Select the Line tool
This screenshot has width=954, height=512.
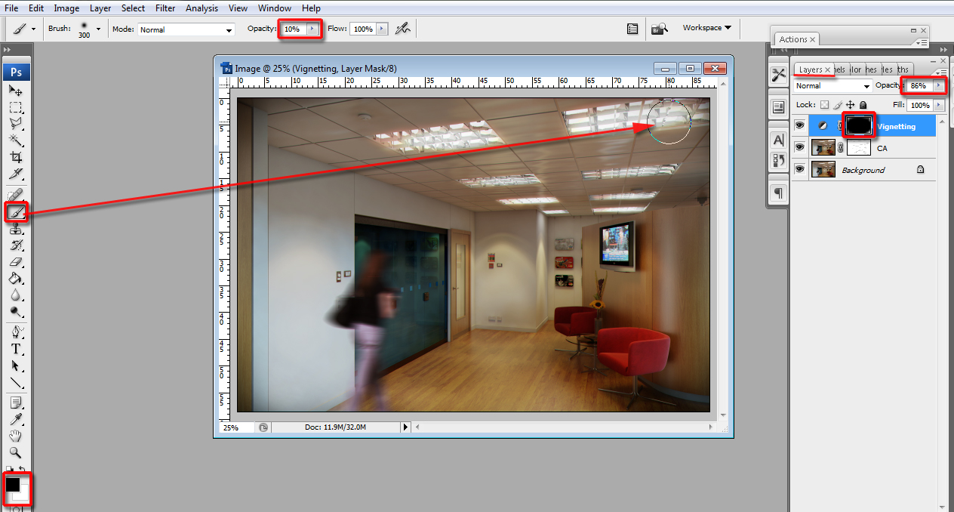pos(16,382)
